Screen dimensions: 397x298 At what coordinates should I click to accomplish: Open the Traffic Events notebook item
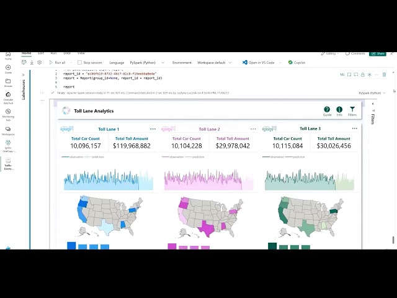click(x=8, y=164)
